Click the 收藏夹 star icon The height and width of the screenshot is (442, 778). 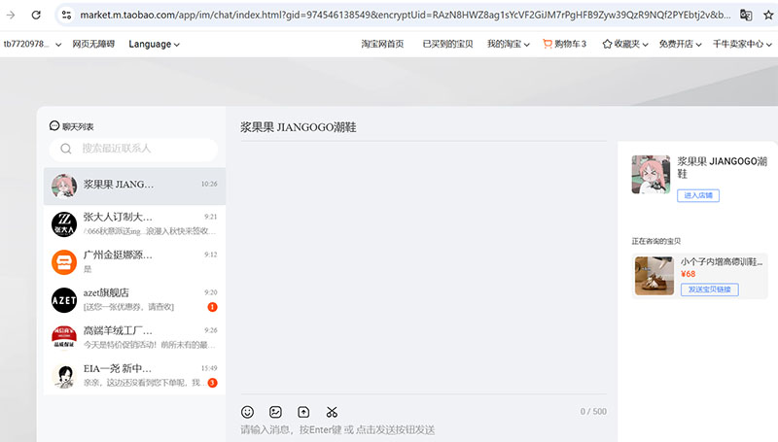coord(607,44)
